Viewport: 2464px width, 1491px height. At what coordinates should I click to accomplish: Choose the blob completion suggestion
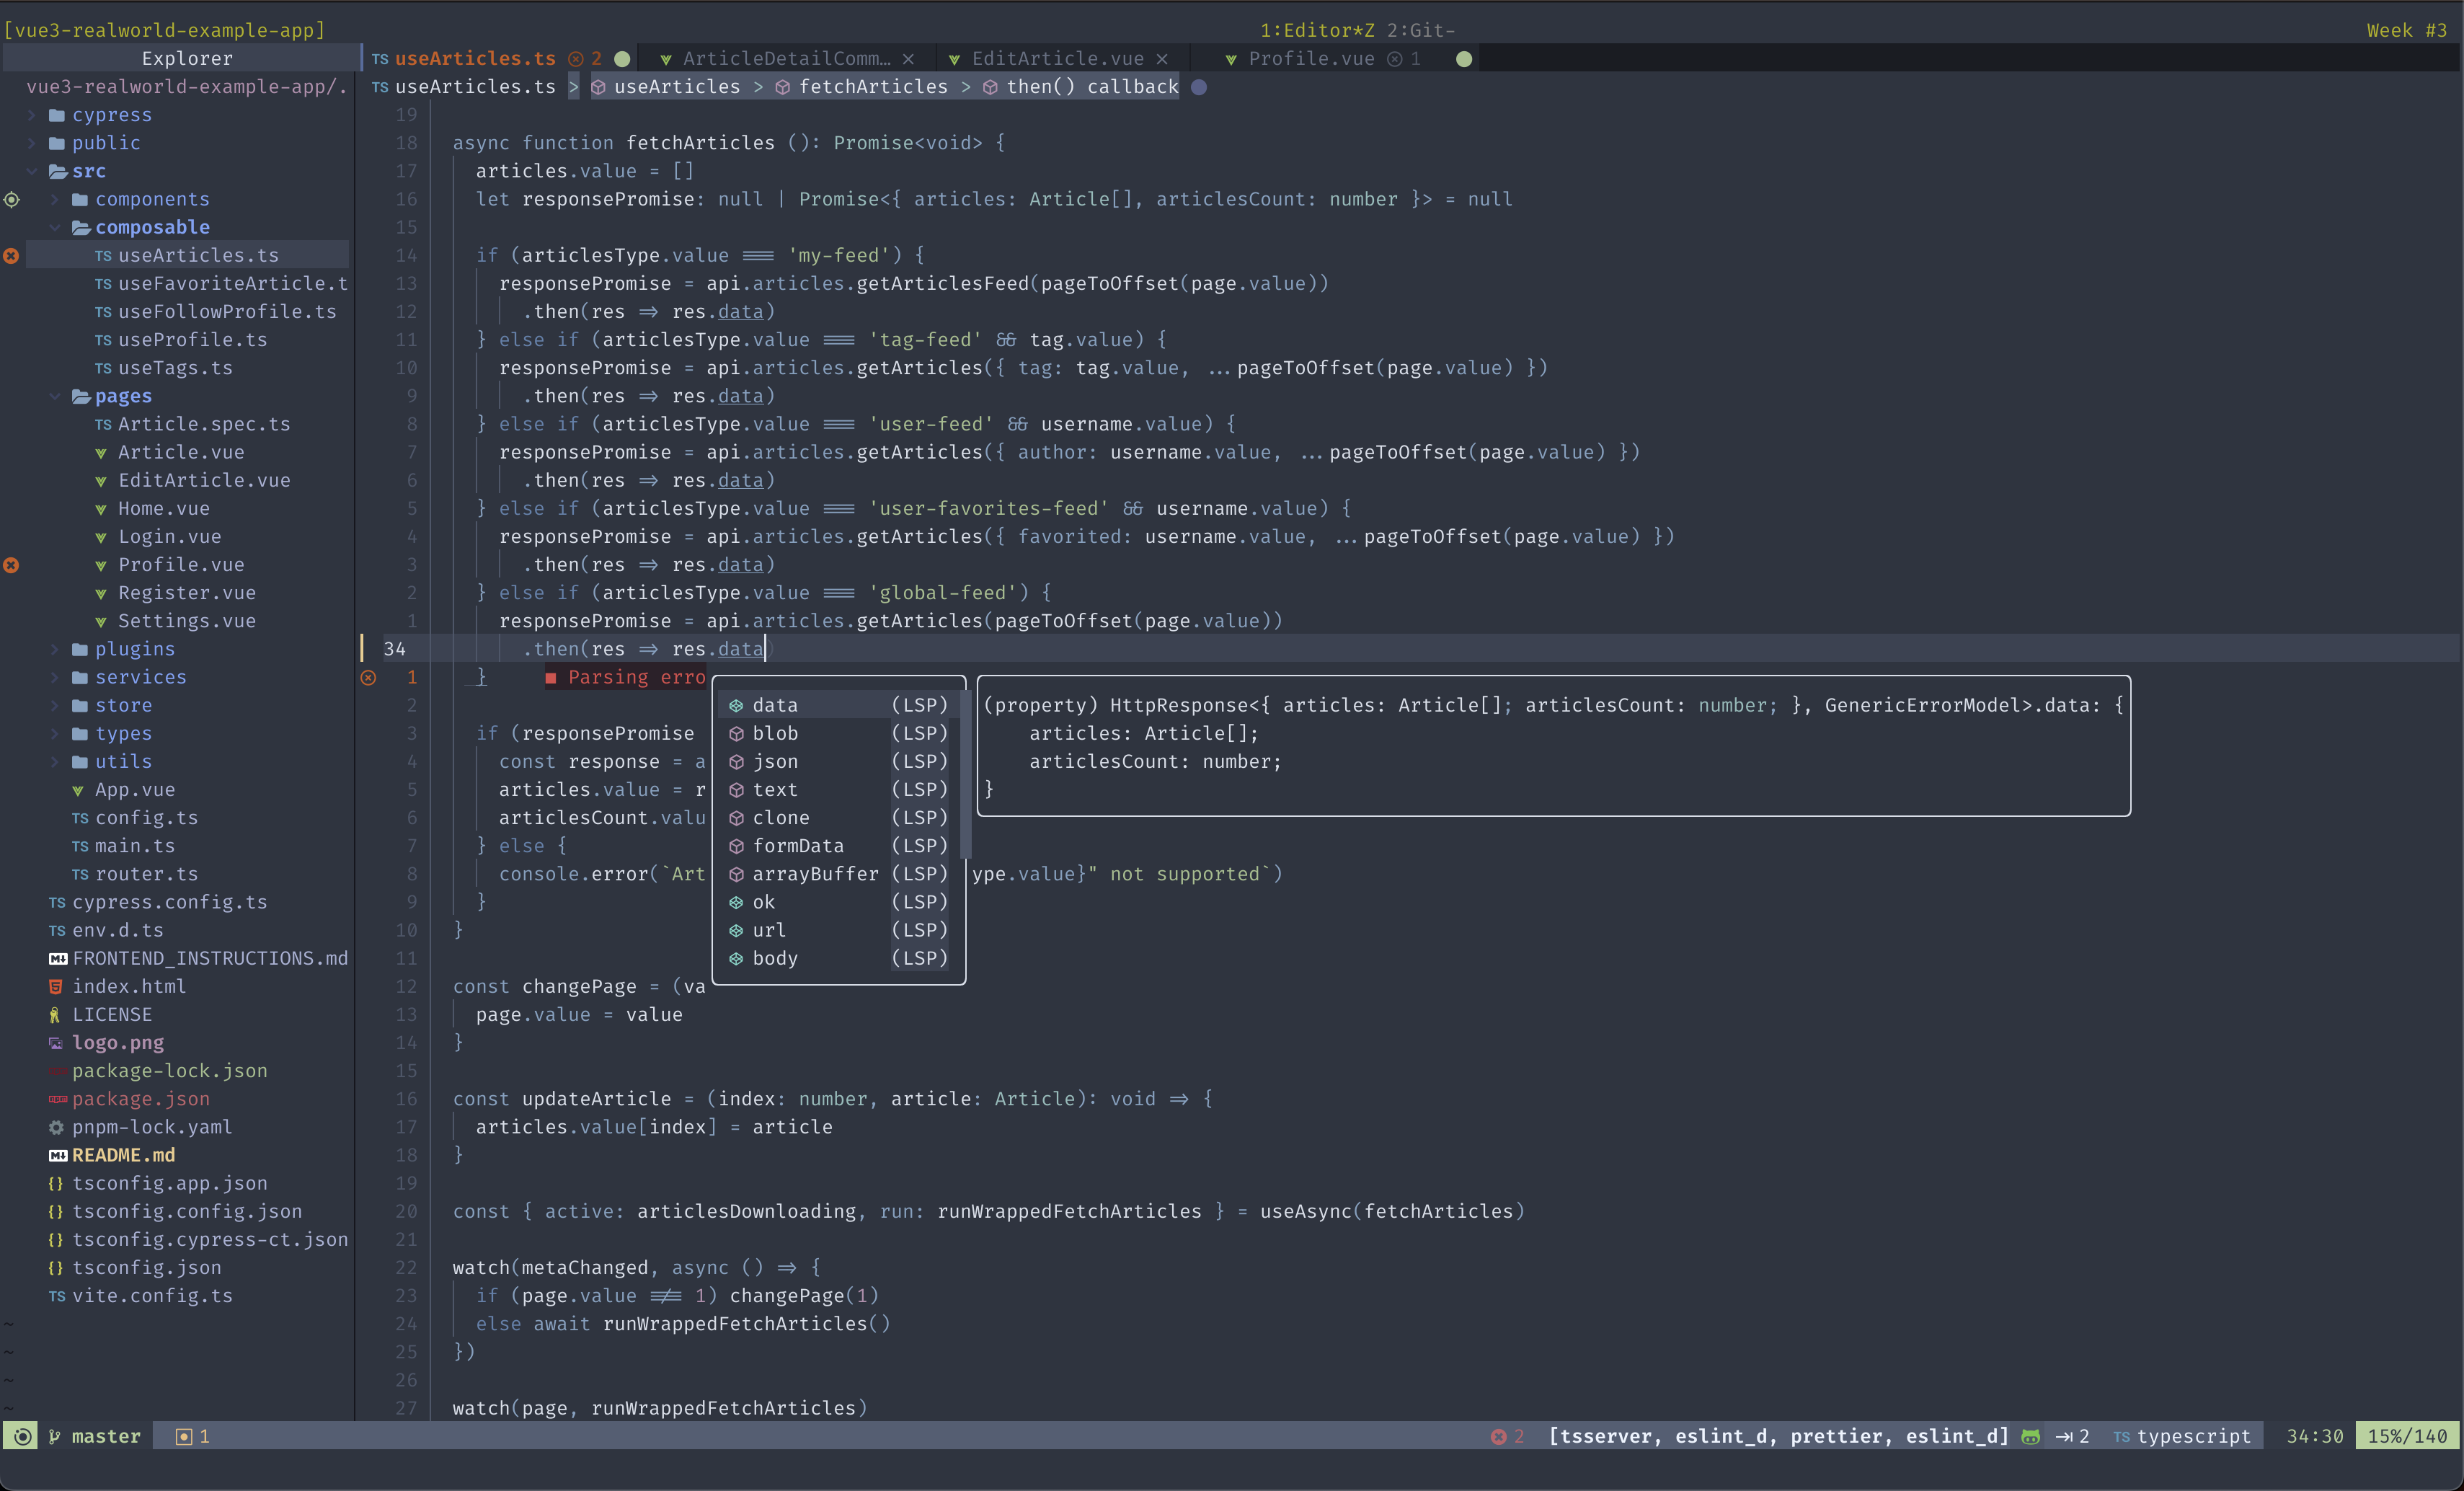click(775, 733)
